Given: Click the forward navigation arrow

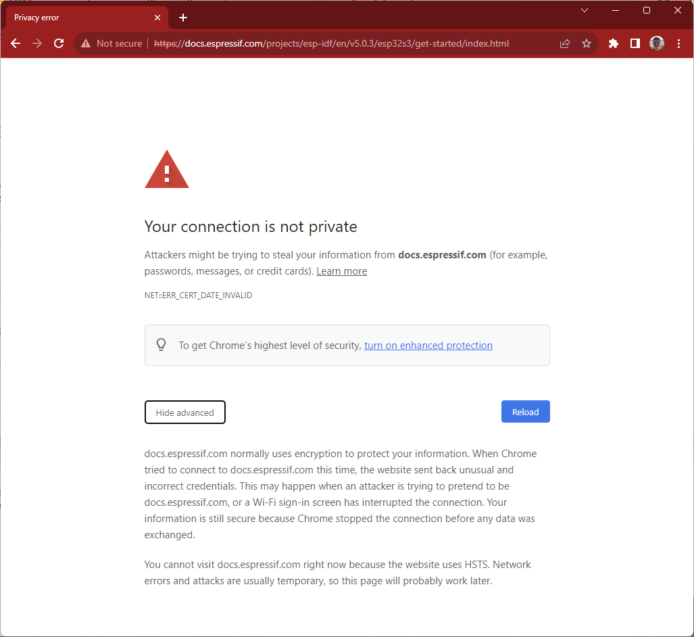Looking at the screenshot, I should coord(37,43).
